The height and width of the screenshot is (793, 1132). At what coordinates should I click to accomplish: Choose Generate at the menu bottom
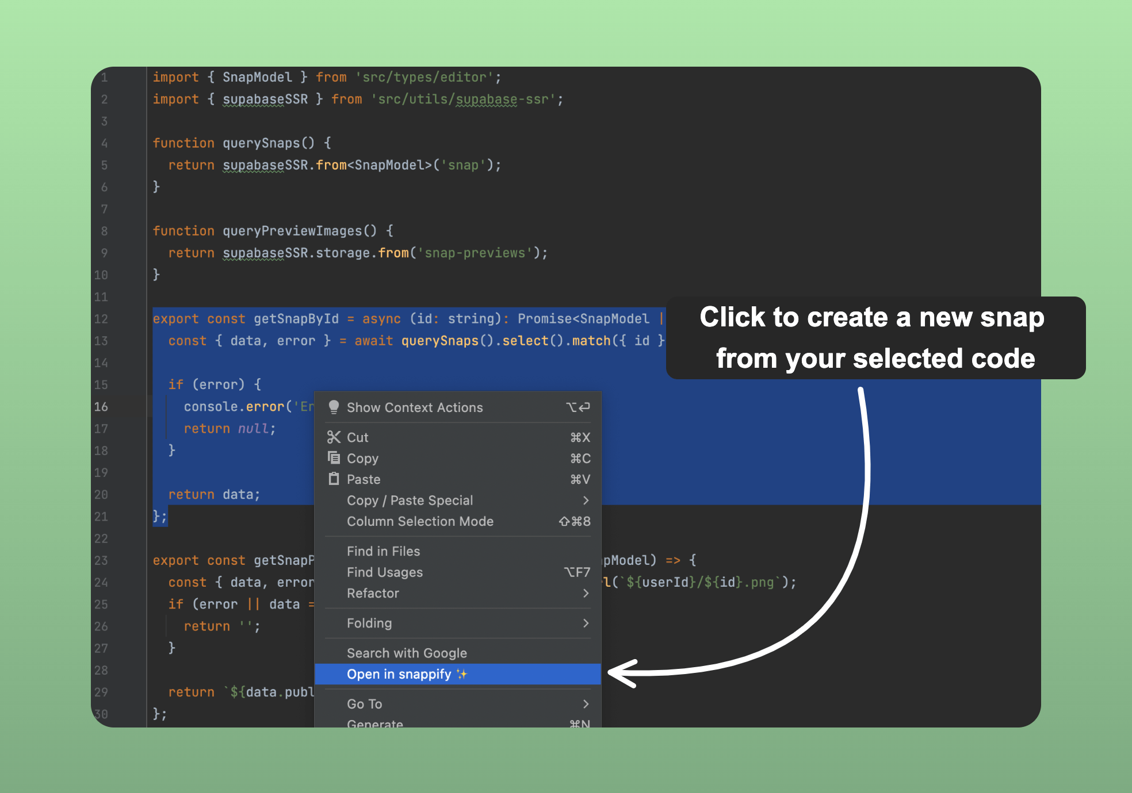(375, 723)
